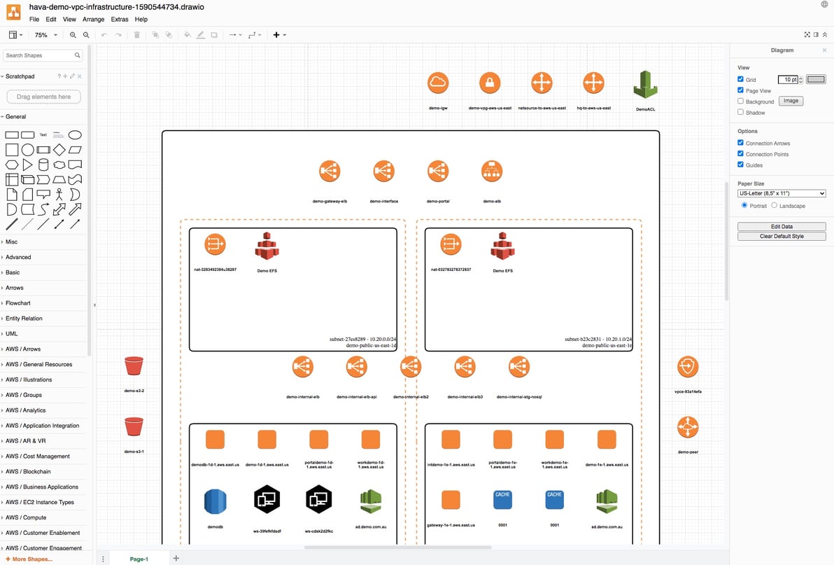
Task: Click the demo-peer icon on right canvas
Action: [688, 427]
